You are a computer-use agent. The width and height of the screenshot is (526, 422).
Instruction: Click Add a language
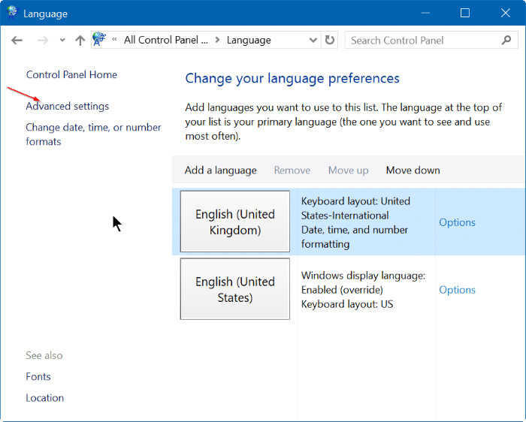(220, 170)
